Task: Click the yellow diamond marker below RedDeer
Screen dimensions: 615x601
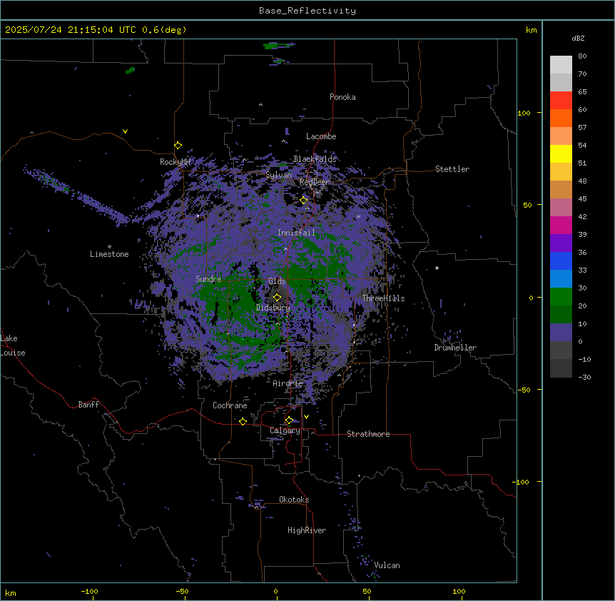Action: pos(304,201)
